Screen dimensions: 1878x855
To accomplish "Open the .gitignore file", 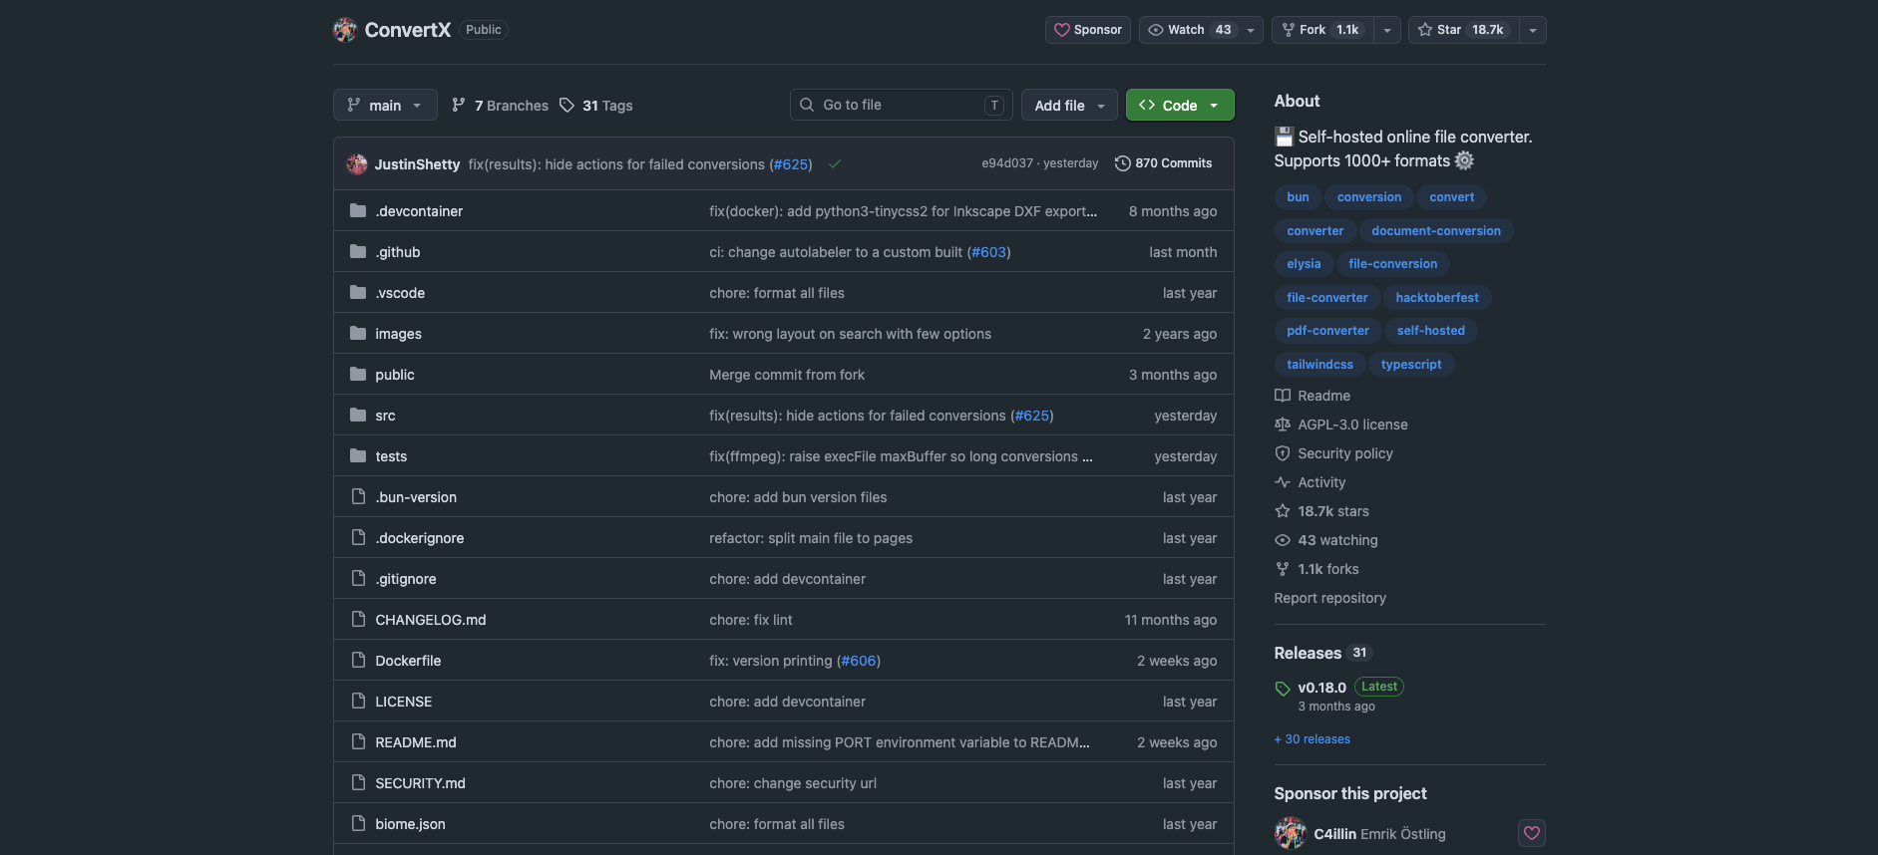I will pyautogui.click(x=406, y=579).
